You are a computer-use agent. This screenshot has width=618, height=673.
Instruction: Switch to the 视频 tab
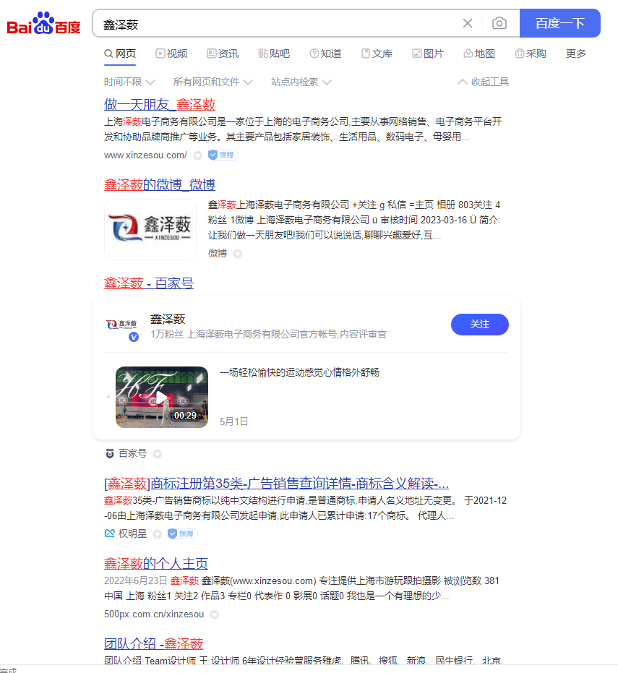[171, 53]
